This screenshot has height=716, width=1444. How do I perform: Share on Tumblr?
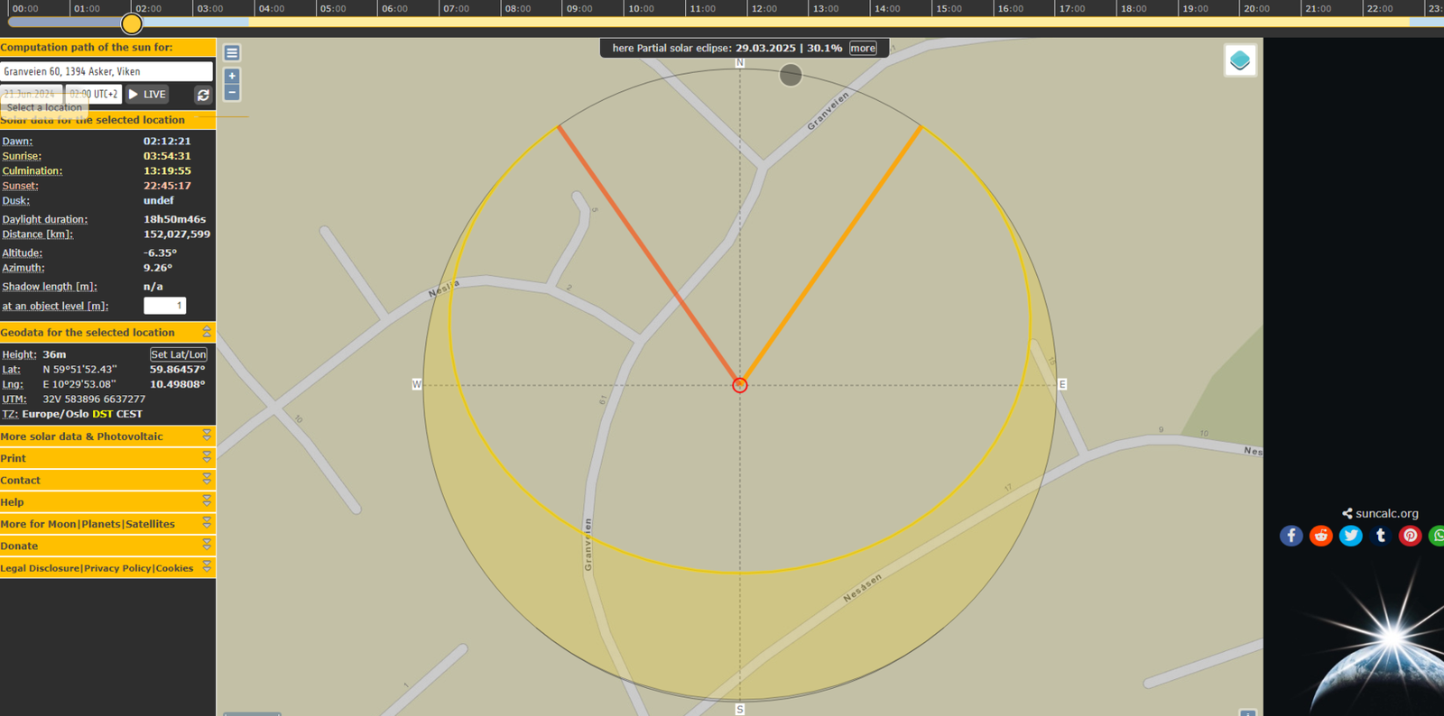click(x=1381, y=537)
